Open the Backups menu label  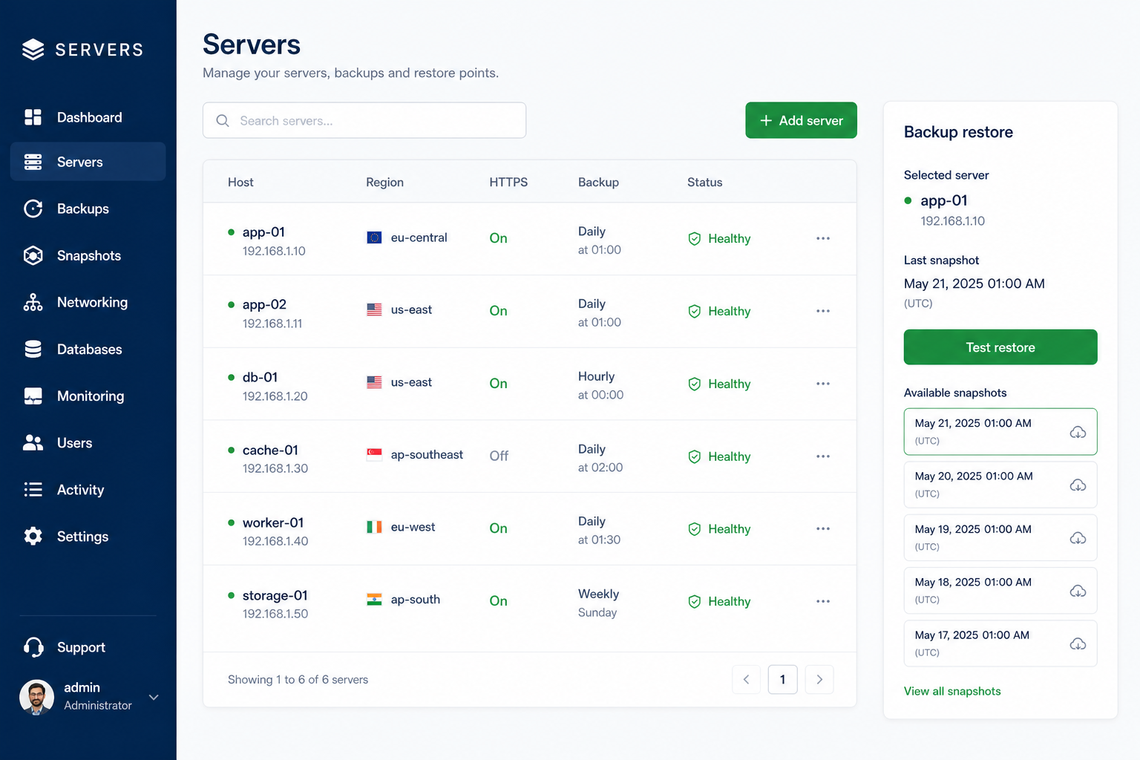[83, 209]
